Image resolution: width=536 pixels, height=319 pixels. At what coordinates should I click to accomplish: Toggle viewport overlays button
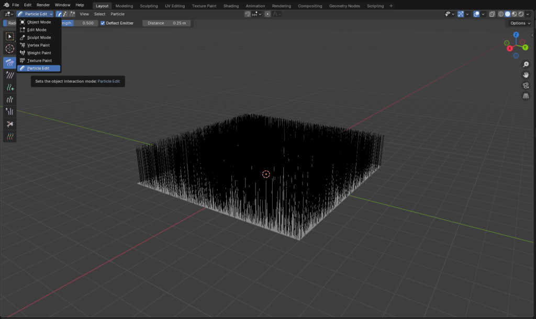click(476, 14)
